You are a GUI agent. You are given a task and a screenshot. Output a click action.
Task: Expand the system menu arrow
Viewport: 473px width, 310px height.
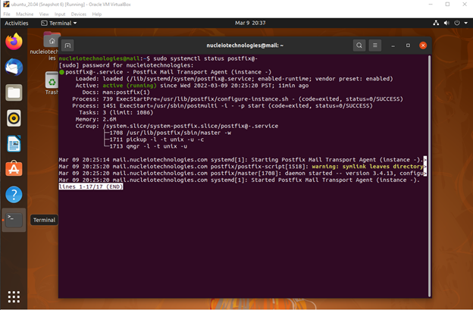465,23
